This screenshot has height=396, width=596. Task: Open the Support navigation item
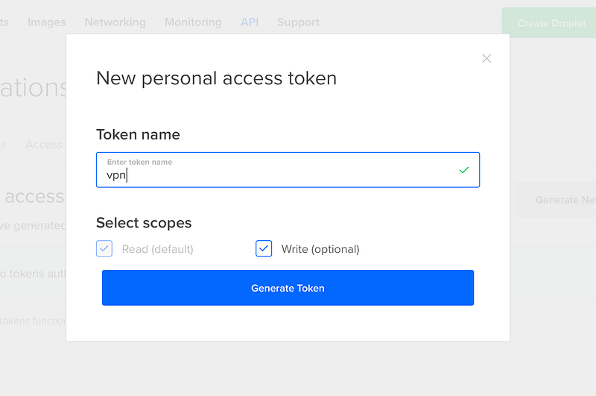click(298, 22)
